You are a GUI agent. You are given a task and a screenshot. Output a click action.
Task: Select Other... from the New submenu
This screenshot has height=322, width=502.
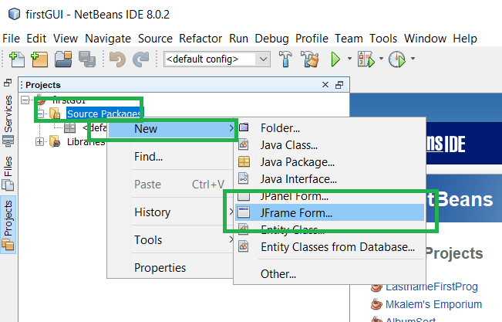pos(330,274)
